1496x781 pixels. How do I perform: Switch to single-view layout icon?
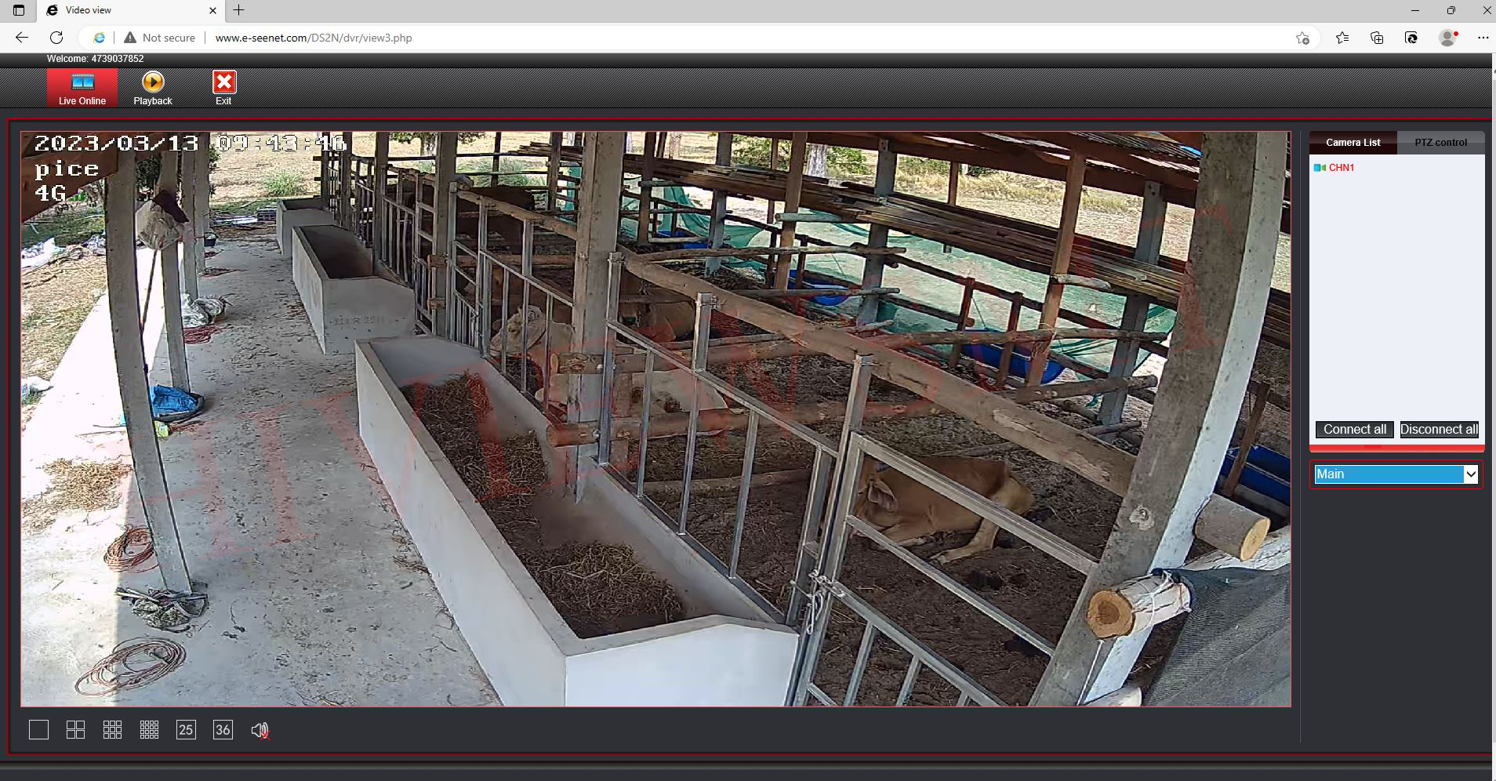coord(38,730)
